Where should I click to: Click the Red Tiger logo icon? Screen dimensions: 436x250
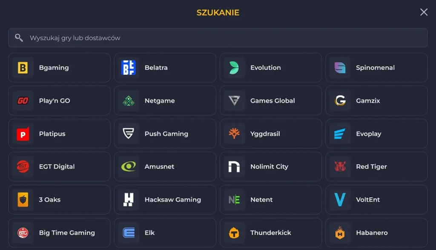(x=340, y=167)
